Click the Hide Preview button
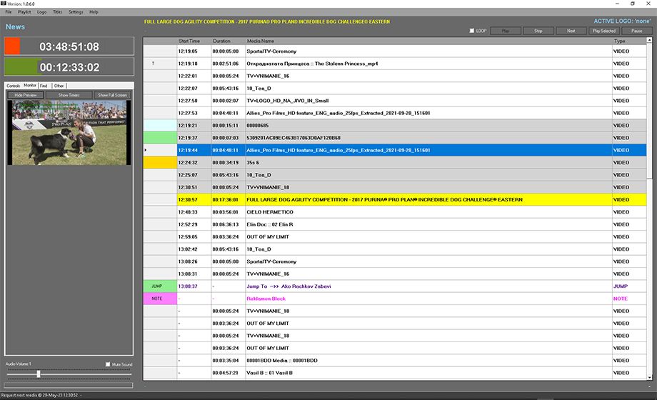Screen dimensions: 657x400 pos(26,95)
